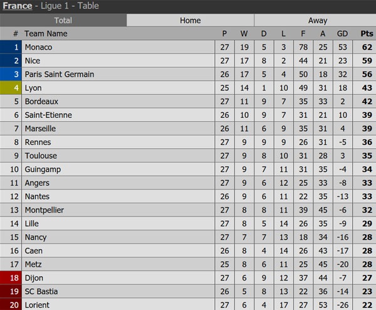Viewport: 376px width, 310px height.
Task: Open the Saint-Etienne team link
Action: (48, 115)
